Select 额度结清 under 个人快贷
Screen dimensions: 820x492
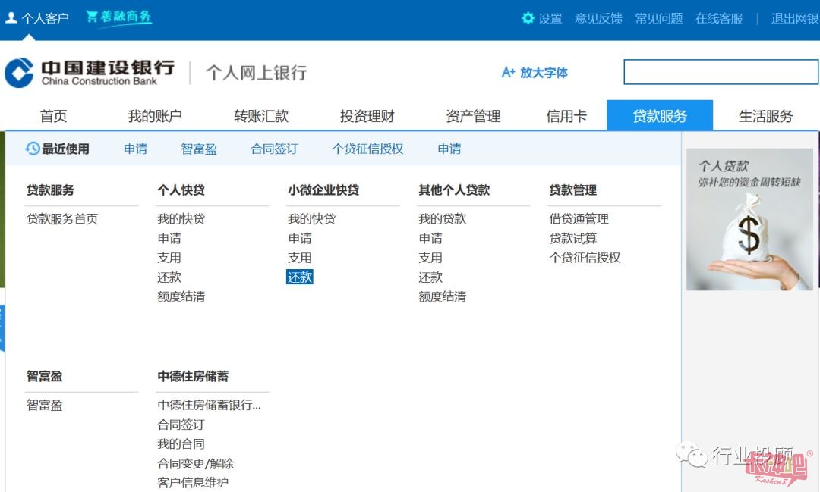coord(181,296)
